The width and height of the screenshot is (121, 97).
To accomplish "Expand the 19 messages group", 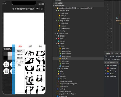I will [106, 63].
